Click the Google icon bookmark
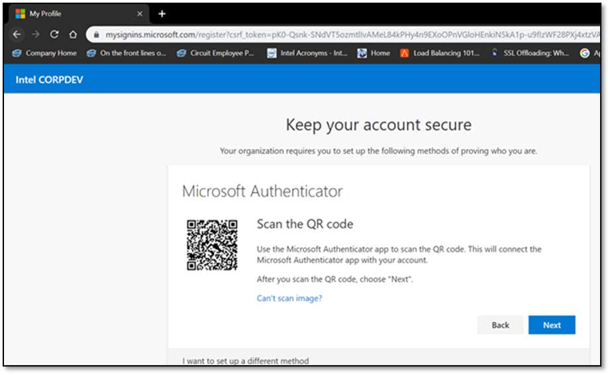 584,53
